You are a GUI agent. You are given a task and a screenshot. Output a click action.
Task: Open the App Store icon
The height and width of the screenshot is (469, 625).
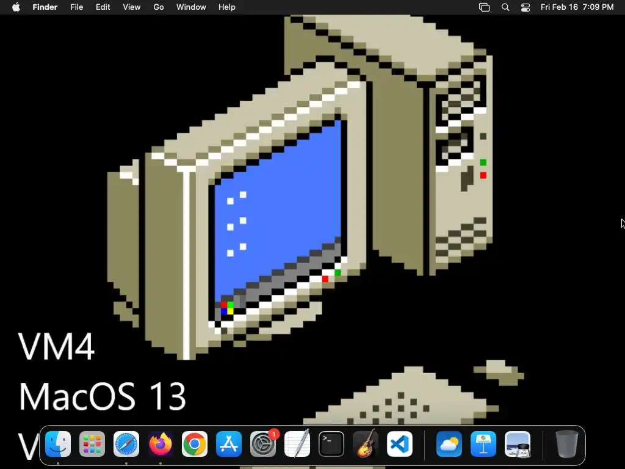(229, 444)
